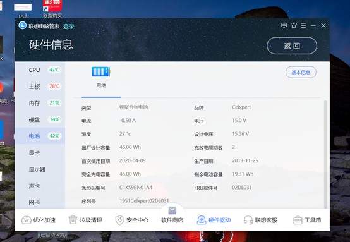Open 联想客服 customer service in bottom bar
The image size is (350, 242).
tap(260, 220)
